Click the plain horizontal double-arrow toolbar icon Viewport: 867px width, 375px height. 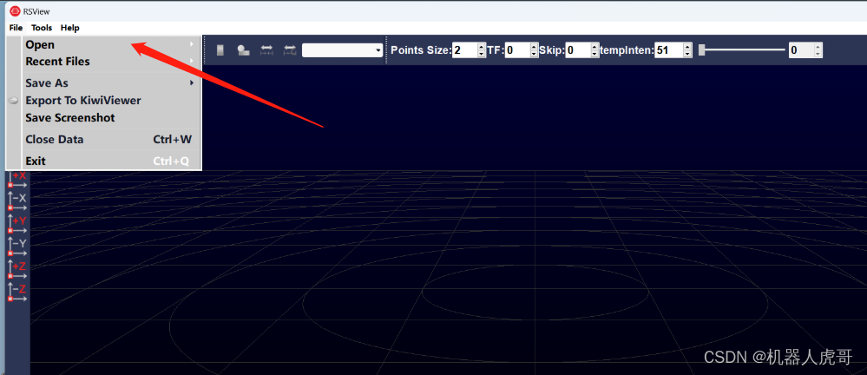(x=266, y=50)
